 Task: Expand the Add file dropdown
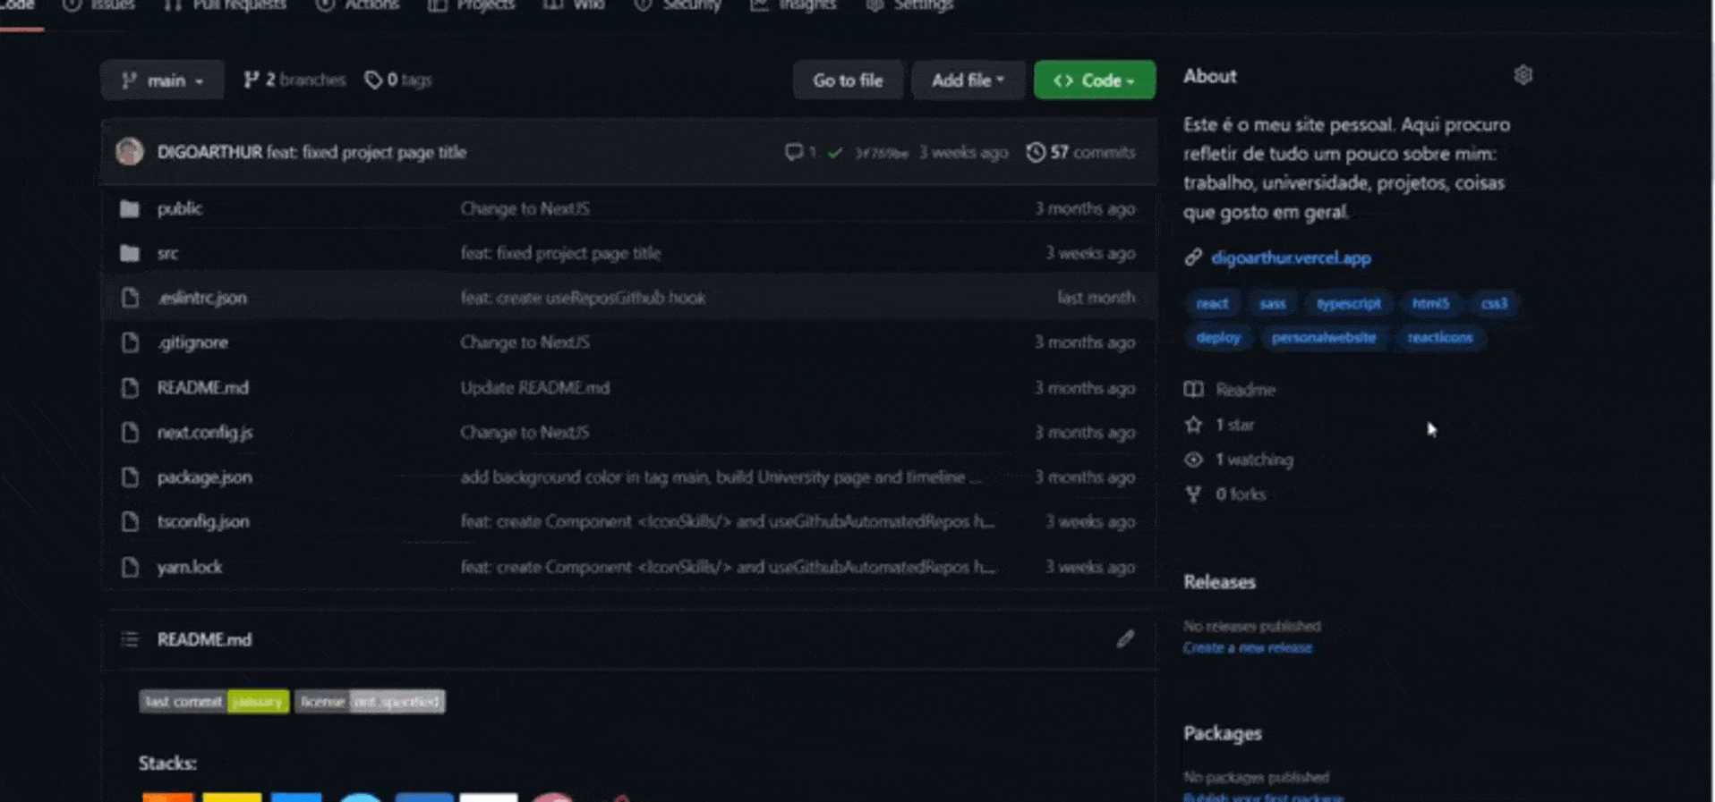[x=968, y=80]
